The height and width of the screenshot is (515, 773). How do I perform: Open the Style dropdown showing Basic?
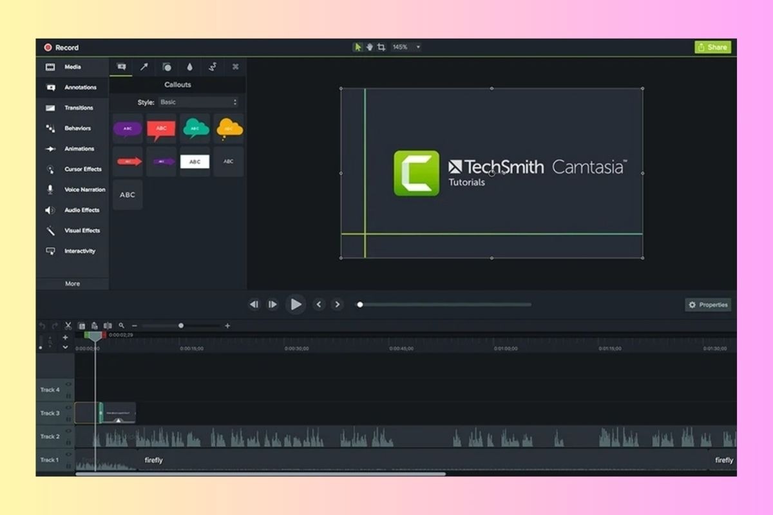(198, 102)
